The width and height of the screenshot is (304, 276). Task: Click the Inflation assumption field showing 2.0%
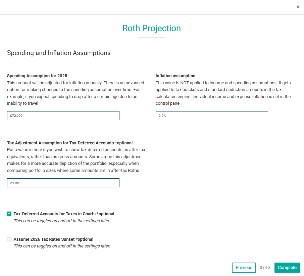click(x=211, y=116)
